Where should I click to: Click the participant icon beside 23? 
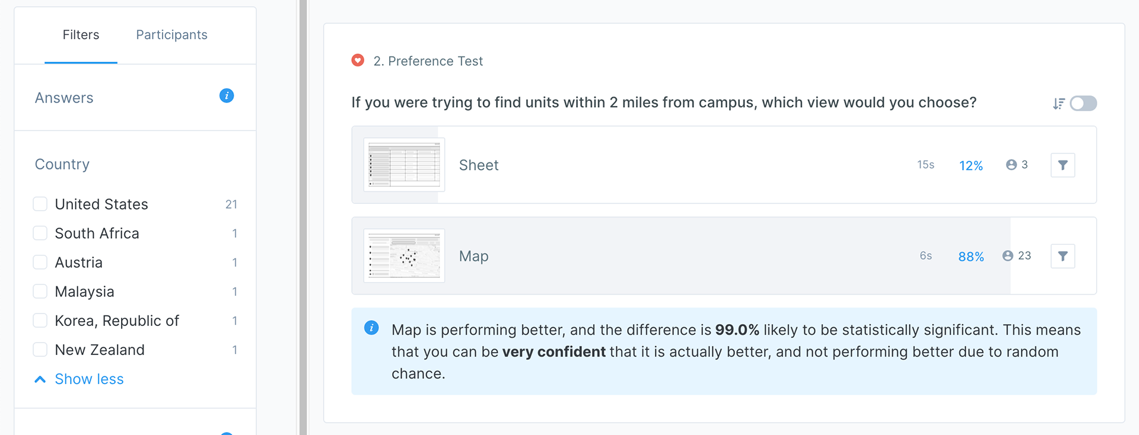[1007, 256]
